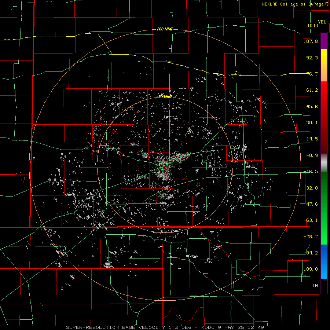
Task: Select the -63.1 velocity scale value
Action: coord(311,220)
